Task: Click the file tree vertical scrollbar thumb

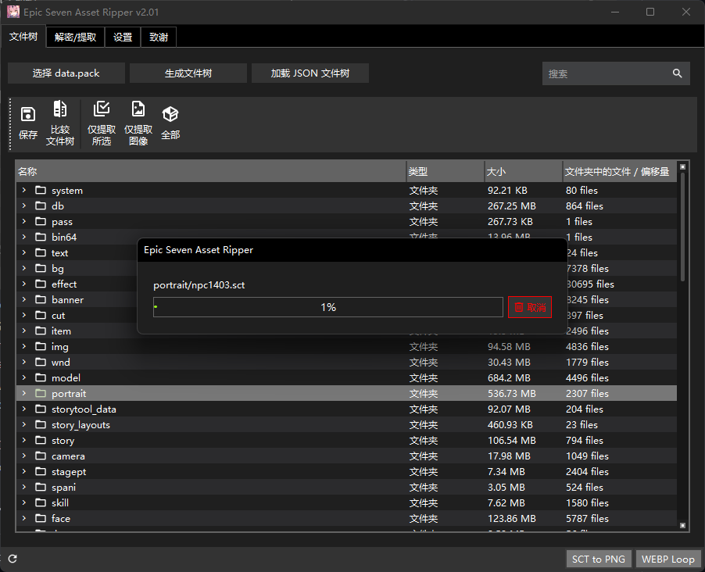Action: pyautogui.click(x=682, y=227)
